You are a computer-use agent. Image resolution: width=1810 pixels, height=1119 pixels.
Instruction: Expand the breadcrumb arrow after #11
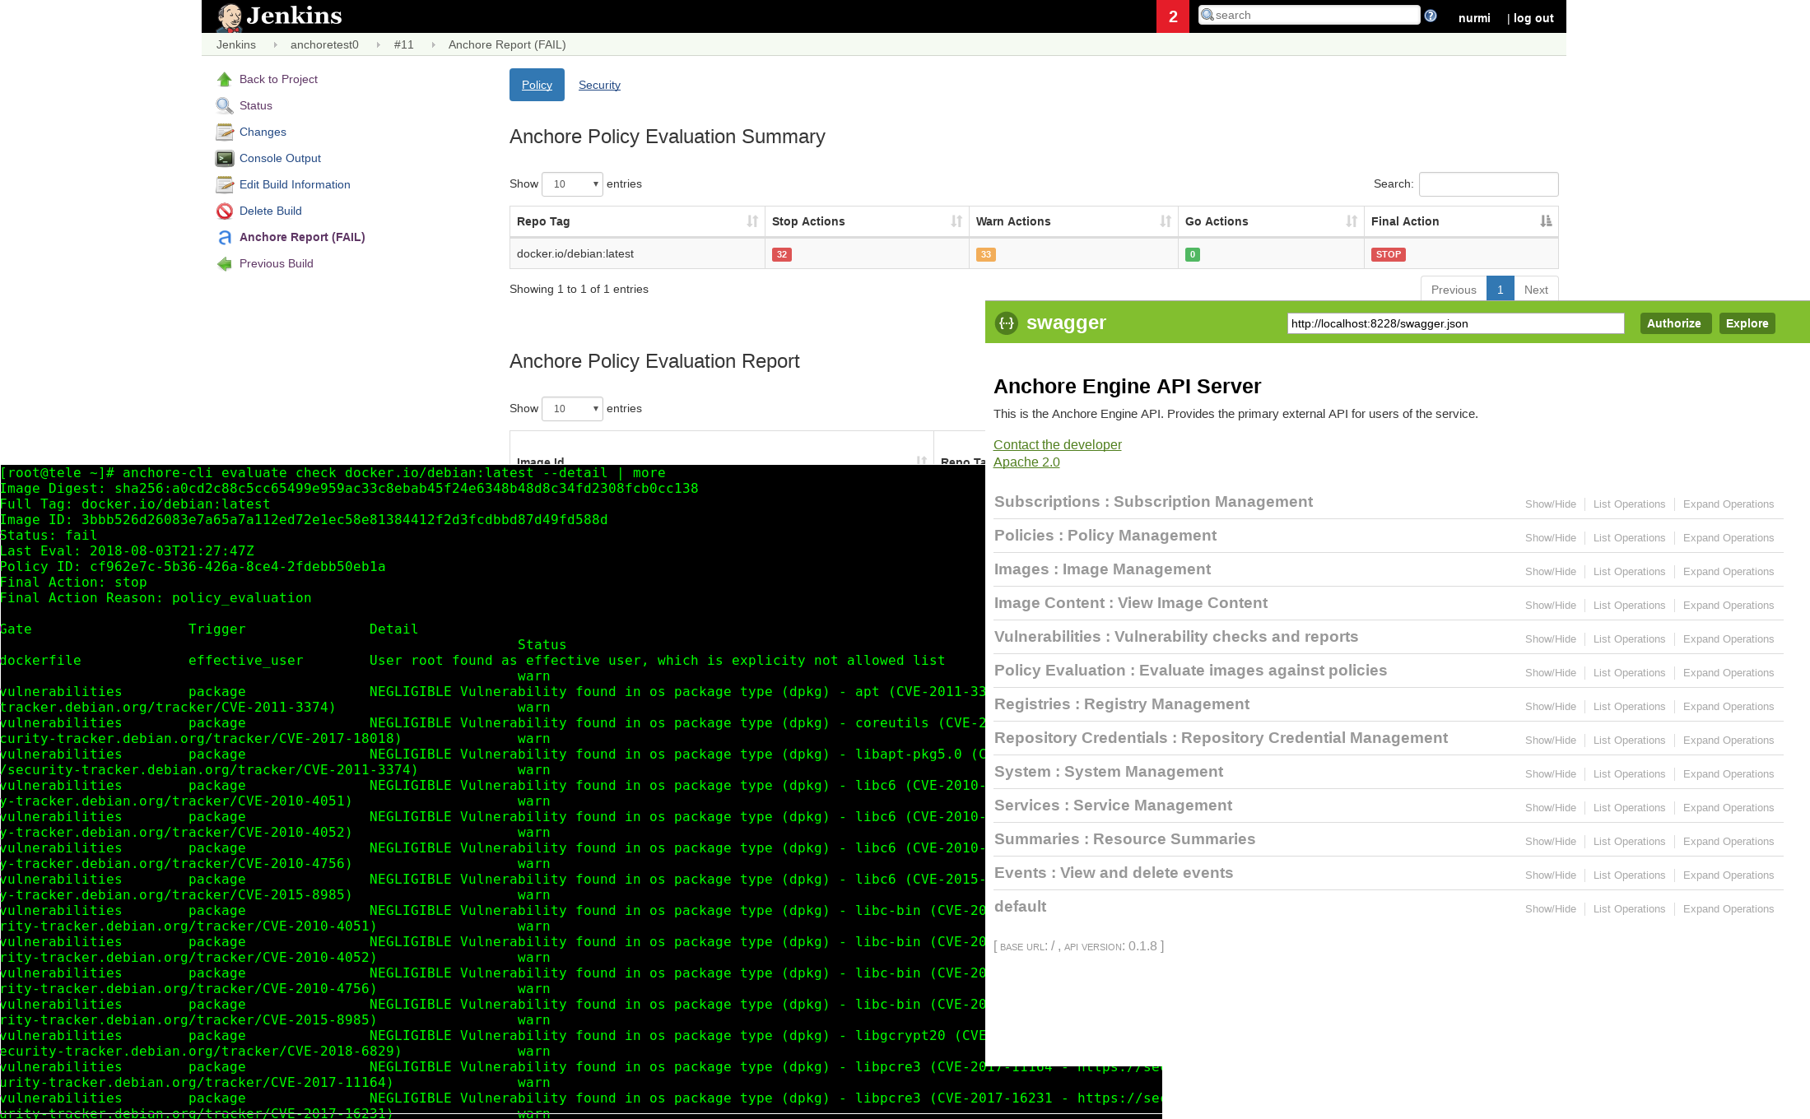(433, 44)
